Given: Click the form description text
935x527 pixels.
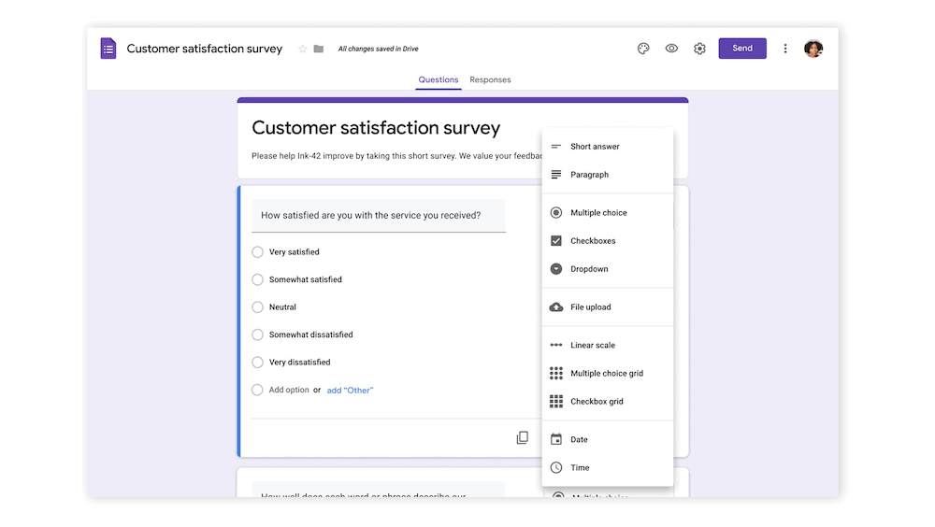Looking at the screenshot, I should click(x=397, y=156).
